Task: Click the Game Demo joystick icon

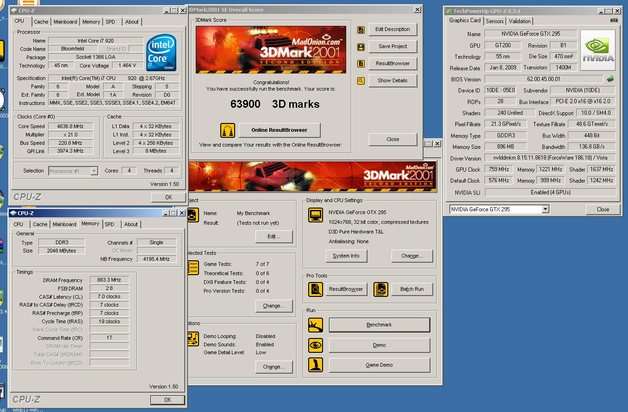Action: click(316, 365)
